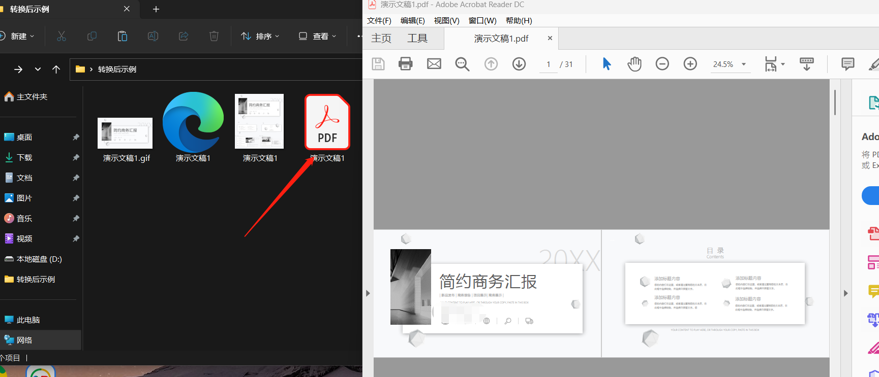This screenshot has width=879, height=377.
Task: Collapse right tools pane arrow in Acrobat
Action: tap(845, 293)
